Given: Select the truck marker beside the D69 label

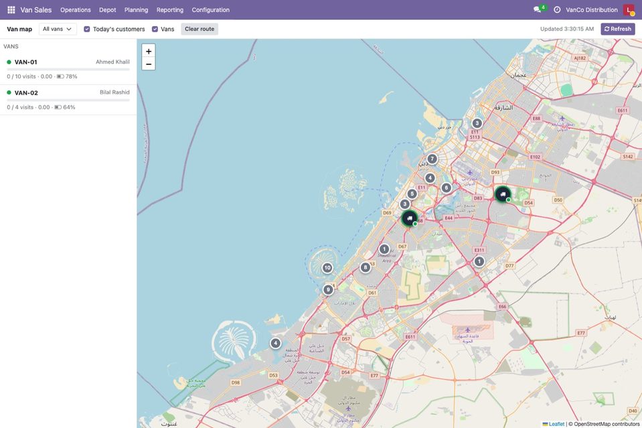Looking at the screenshot, I should pos(410,218).
